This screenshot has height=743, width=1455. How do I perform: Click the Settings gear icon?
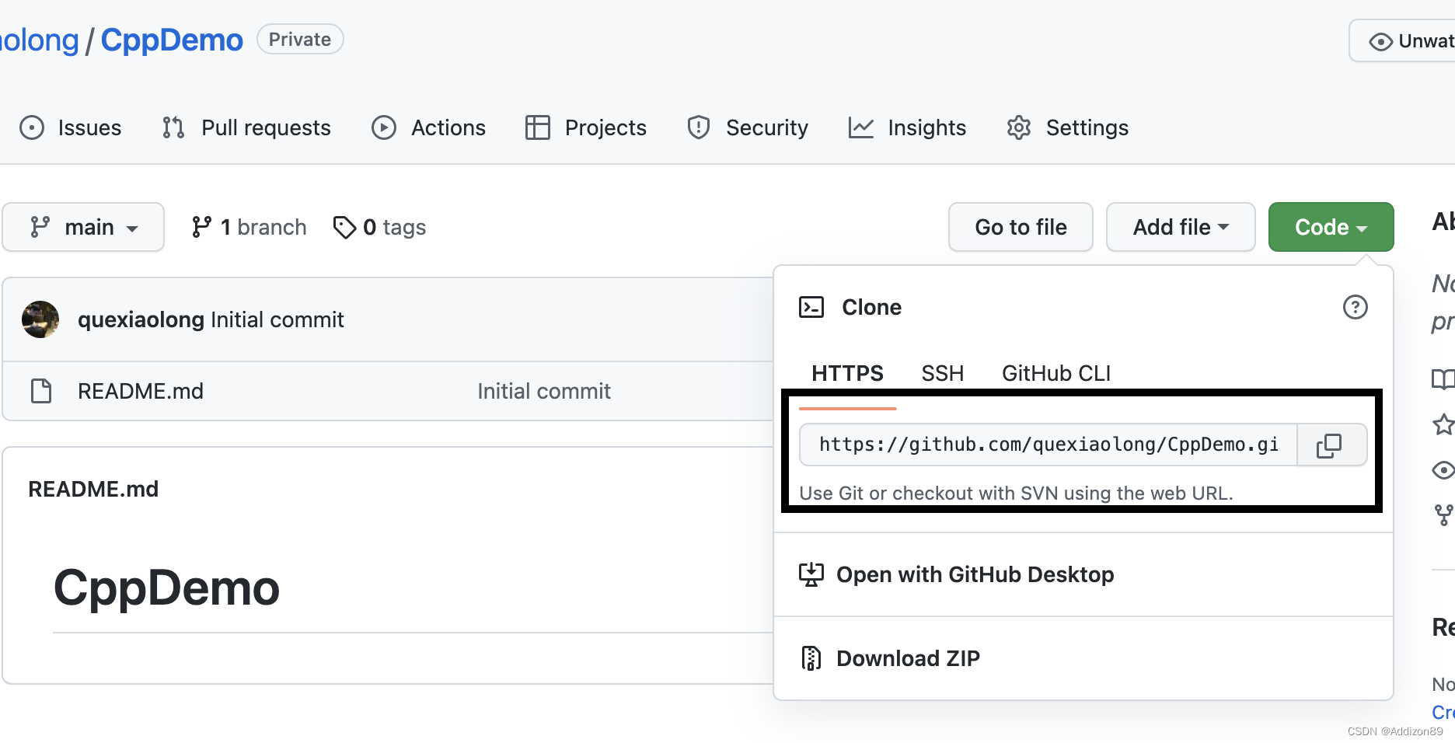(x=1019, y=127)
